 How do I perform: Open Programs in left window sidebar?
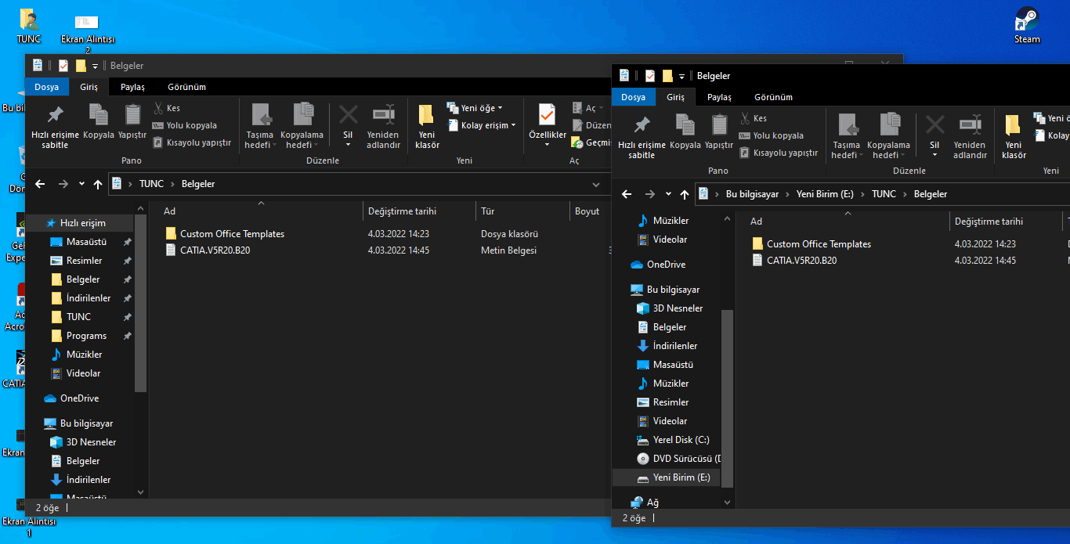86,336
